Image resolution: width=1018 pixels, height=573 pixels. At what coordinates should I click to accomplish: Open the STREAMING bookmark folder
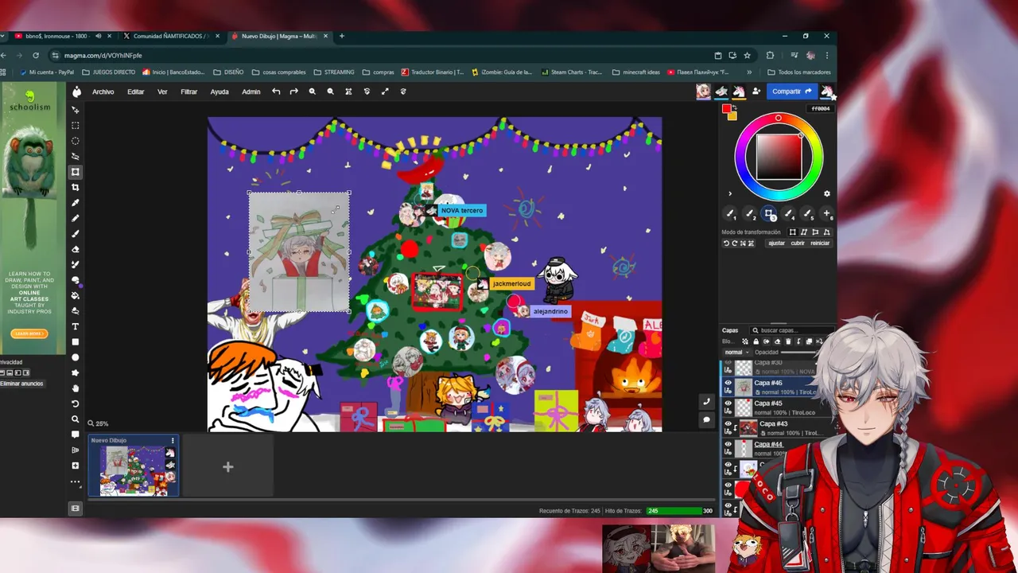point(334,72)
